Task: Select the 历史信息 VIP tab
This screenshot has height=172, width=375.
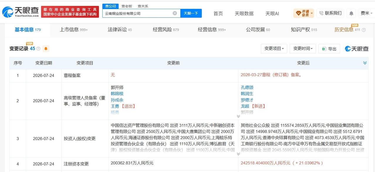Action: point(347,30)
